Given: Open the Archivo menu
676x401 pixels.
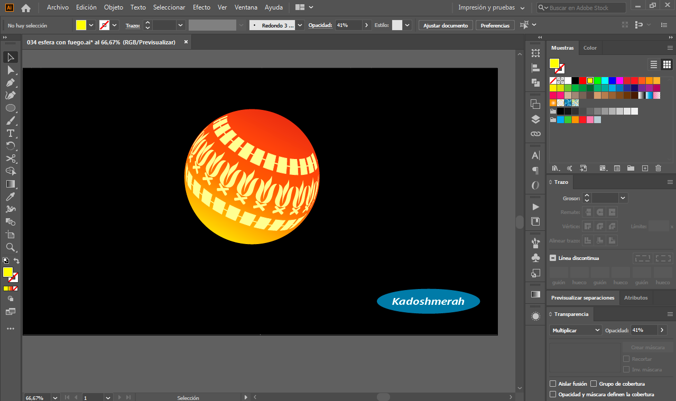Looking at the screenshot, I should tap(58, 8).
